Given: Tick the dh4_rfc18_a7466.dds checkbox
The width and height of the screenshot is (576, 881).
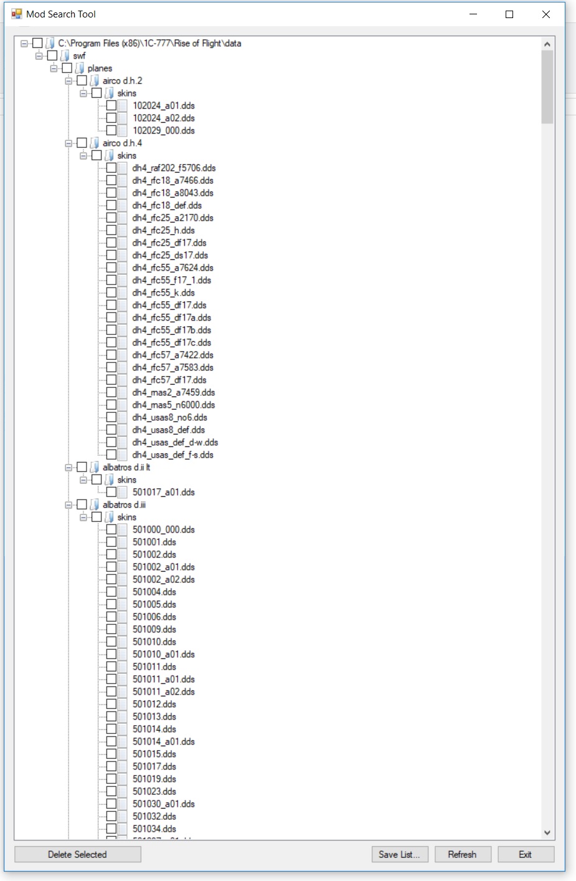Looking at the screenshot, I should click(111, 180).
